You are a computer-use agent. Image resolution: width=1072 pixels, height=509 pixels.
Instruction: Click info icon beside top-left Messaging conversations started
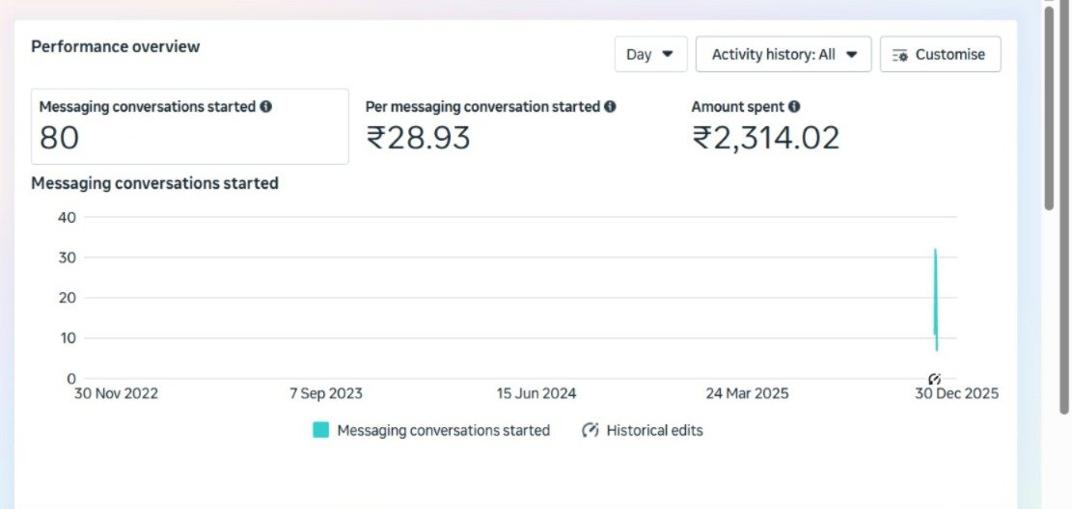click(x=266, y=107)
